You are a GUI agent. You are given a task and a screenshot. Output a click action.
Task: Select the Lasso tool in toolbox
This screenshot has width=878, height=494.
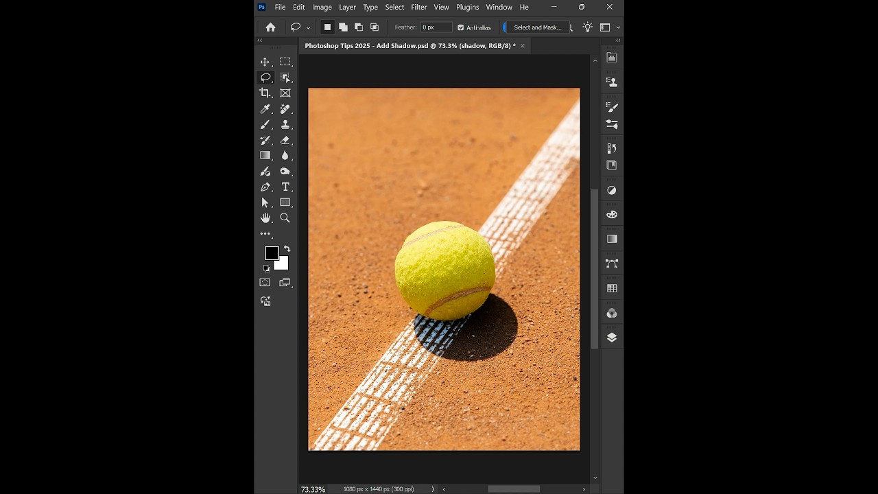[x=265, y=78]
